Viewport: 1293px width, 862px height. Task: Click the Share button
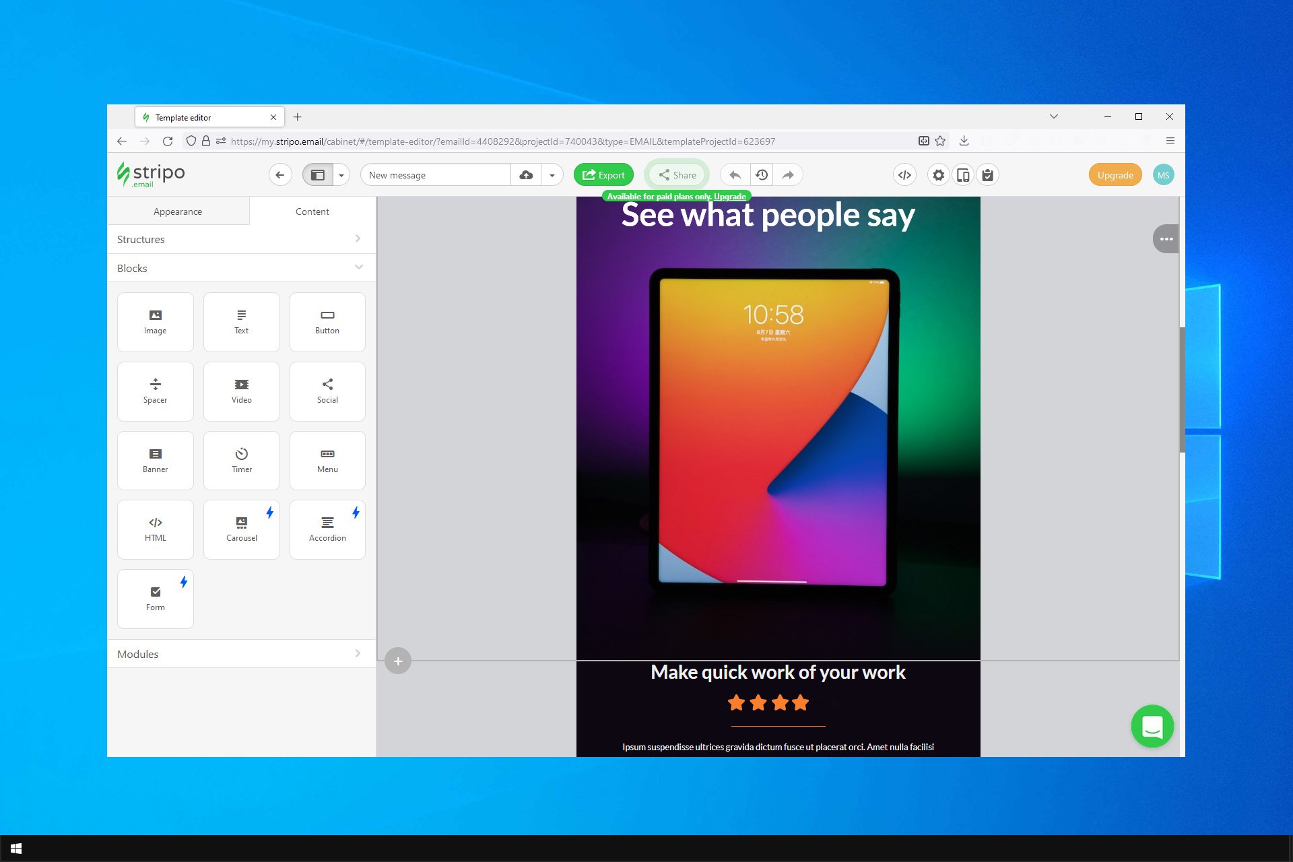[x=677, y=175]
